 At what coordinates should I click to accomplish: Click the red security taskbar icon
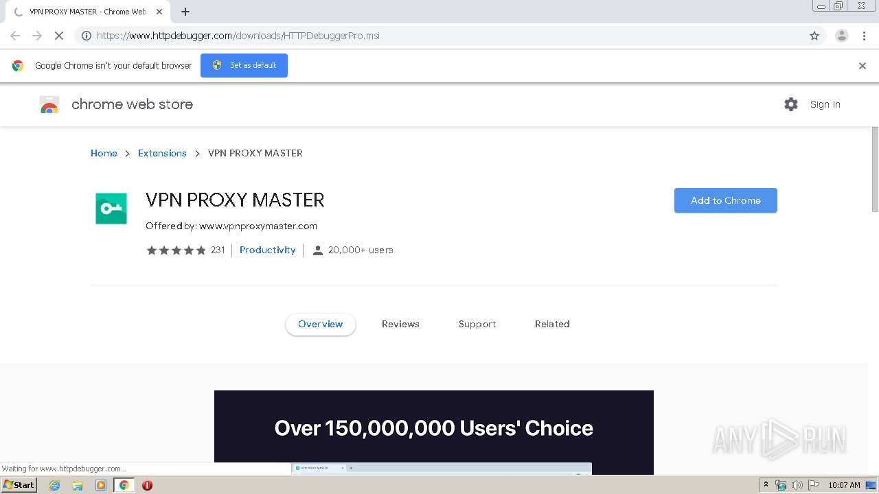pyautogui.click(x=147, y=485)
